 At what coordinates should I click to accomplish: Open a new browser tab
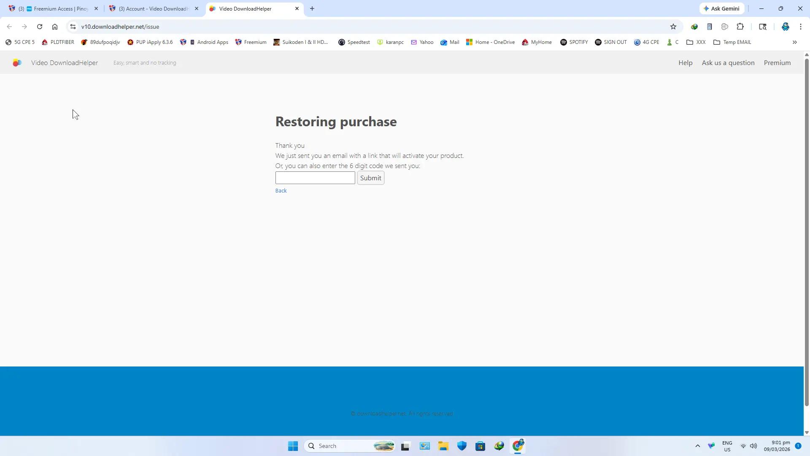tap(312, 8)
